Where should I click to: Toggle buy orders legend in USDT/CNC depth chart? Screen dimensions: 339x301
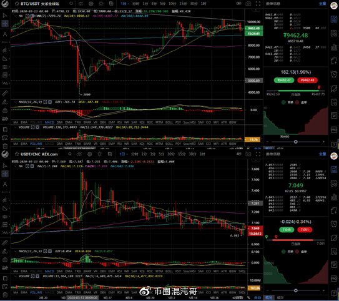pyautogui.click(x=287, y=252)
